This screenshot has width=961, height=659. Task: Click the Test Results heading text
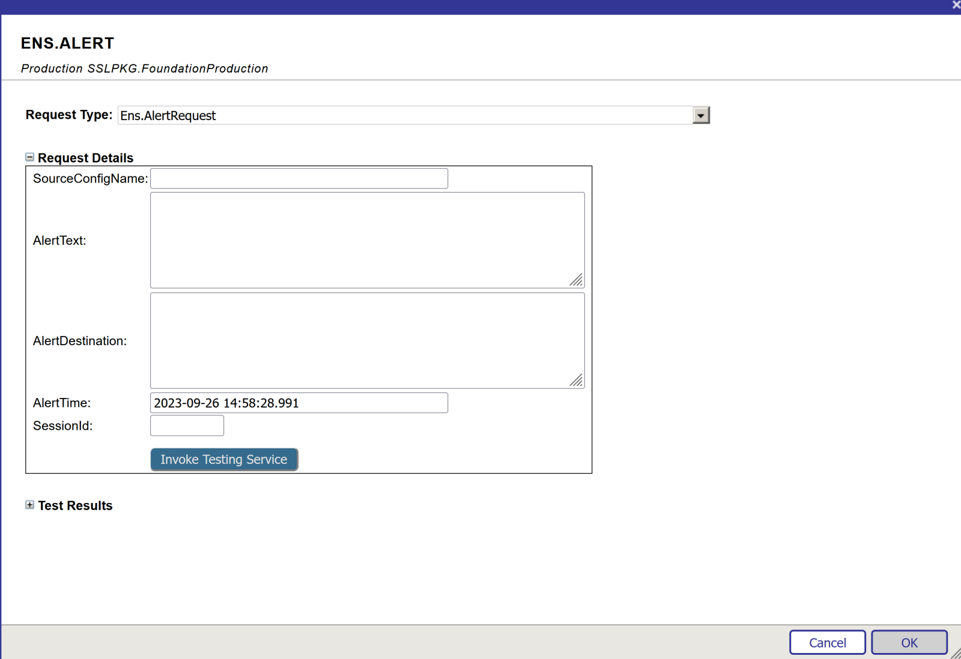pos(75,506)
